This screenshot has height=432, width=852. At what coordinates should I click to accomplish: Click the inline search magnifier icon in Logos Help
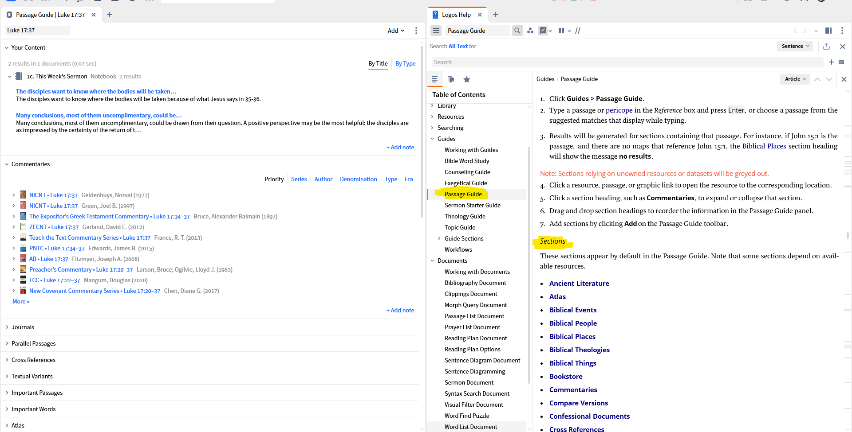pyautogui.click(x=517, y=31)
